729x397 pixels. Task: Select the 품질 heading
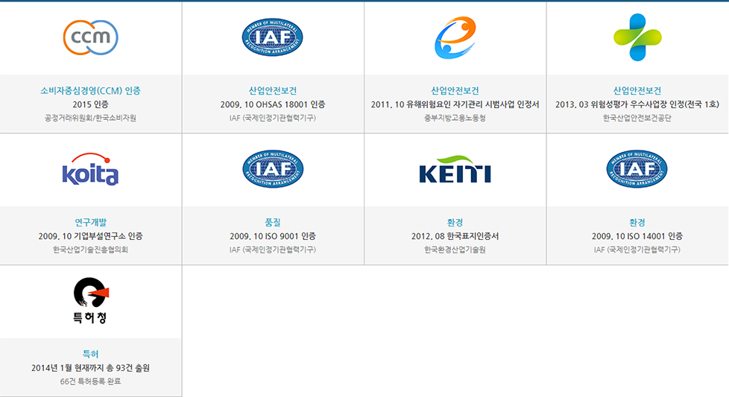pyautogui.click(x=273, y=223)
